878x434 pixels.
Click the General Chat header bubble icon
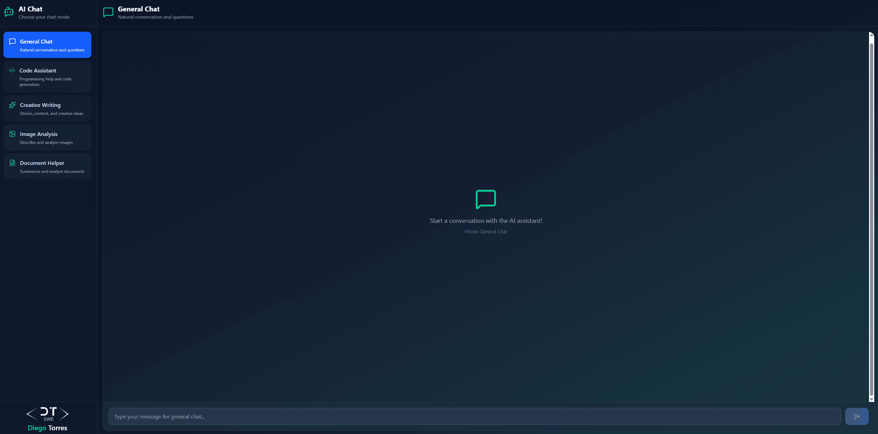click(x=108, y=12)
